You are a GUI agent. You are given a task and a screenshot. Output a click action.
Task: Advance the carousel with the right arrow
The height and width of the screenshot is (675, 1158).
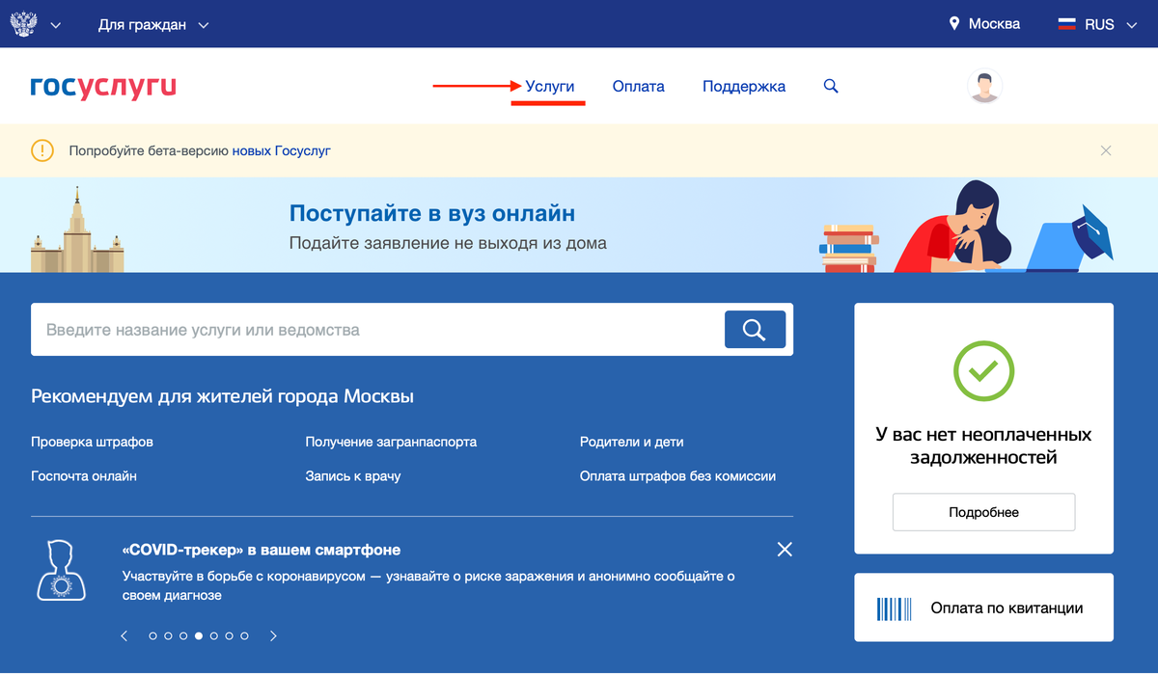click(272, 635)
